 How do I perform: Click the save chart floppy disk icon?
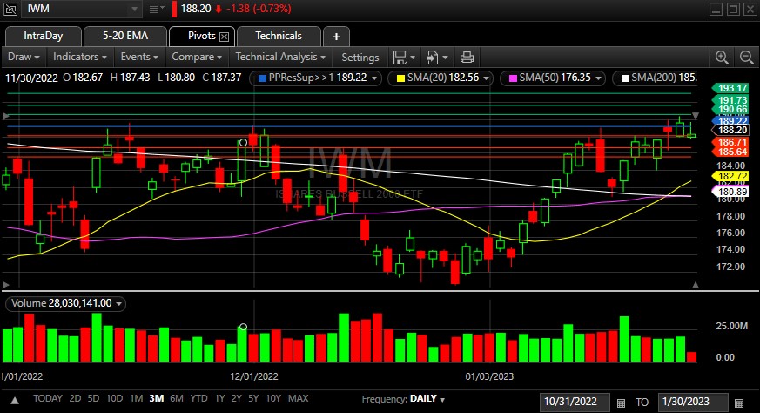[x=400, y=58]
